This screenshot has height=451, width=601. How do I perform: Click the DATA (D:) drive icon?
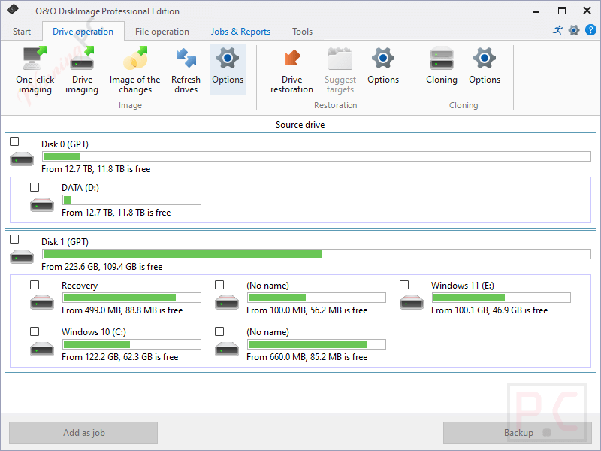tap(42, 204)
